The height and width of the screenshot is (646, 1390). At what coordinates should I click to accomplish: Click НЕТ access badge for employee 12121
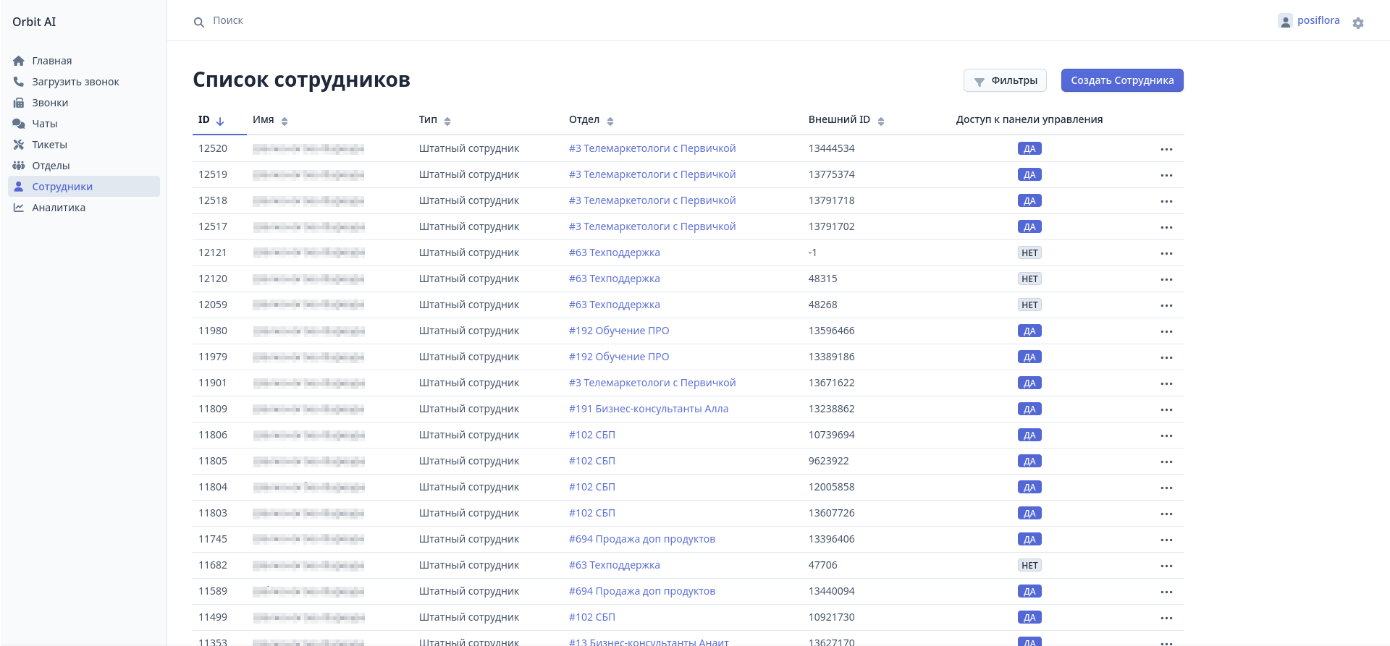pyautogui.click(x=1029, y=253)
